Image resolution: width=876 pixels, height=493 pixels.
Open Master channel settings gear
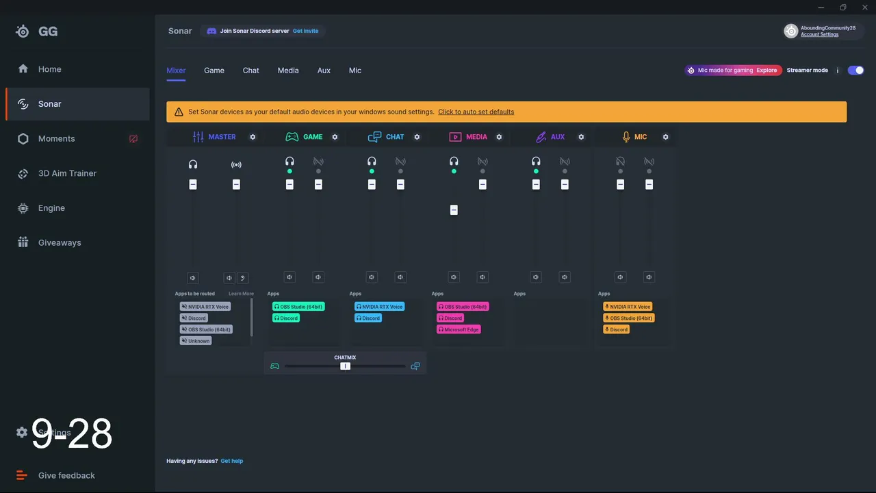point(253,137)
